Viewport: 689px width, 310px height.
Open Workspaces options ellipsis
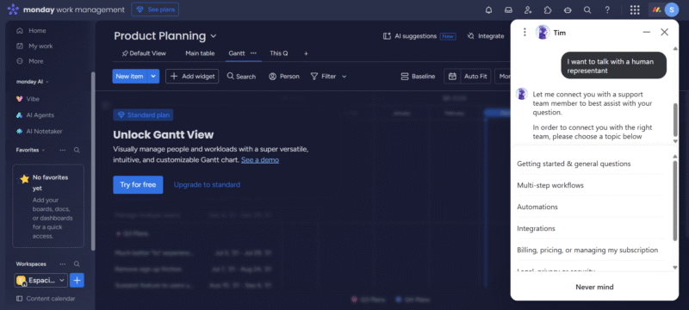pos(63,264)
